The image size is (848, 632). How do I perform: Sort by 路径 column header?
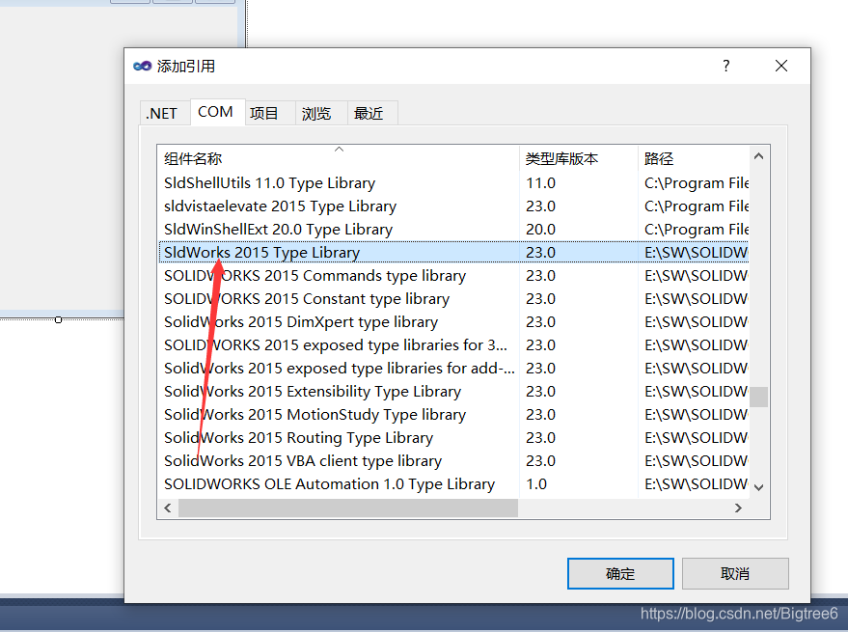coord(694,158)
